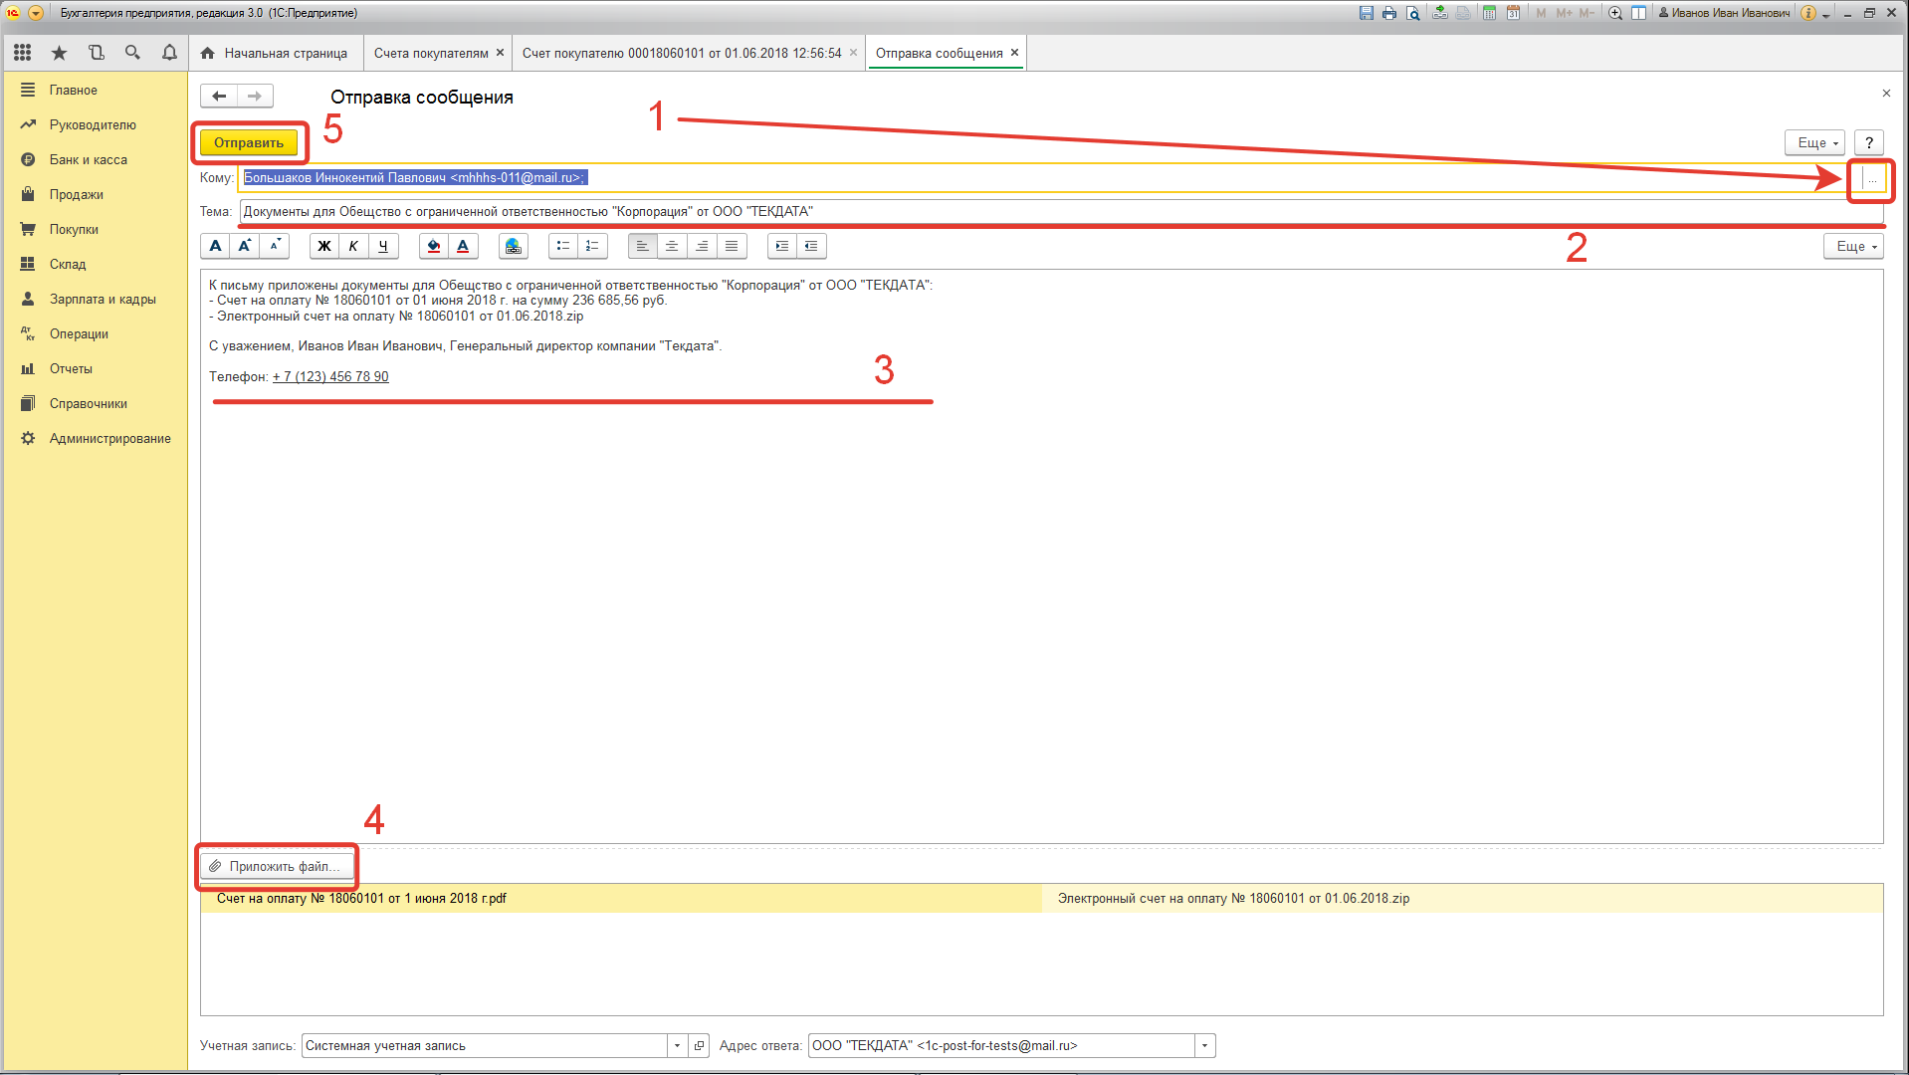1909x1075 pixels.
Task: Insert a numbered list
Action: [x=592, y=246]
